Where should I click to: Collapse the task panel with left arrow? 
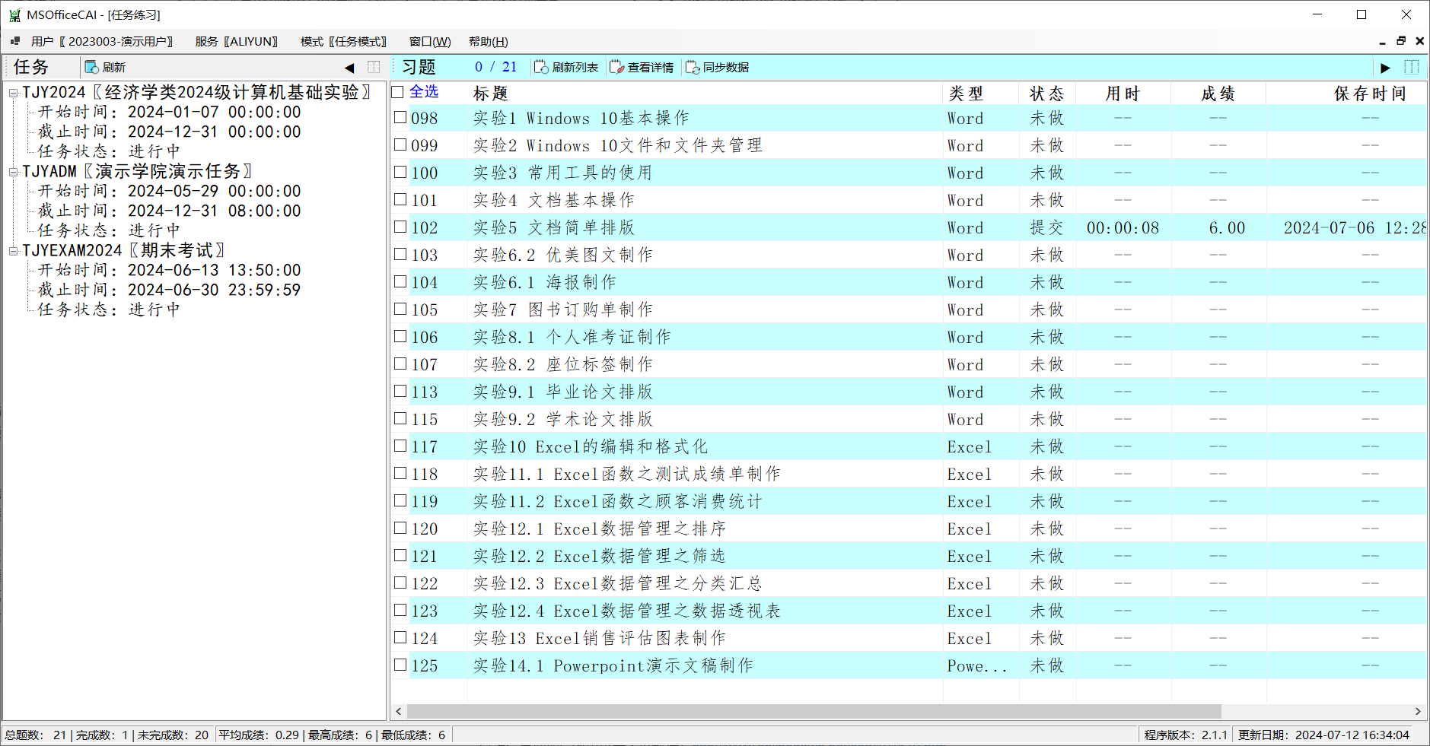(x=349, y=68)
